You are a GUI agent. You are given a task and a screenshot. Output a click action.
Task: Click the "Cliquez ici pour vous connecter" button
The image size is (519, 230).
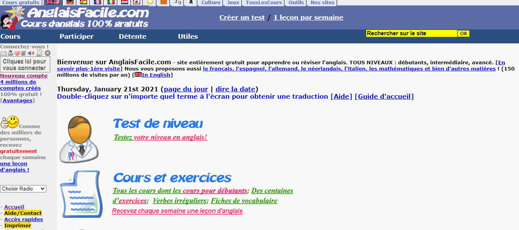click(x=25, y=64)
